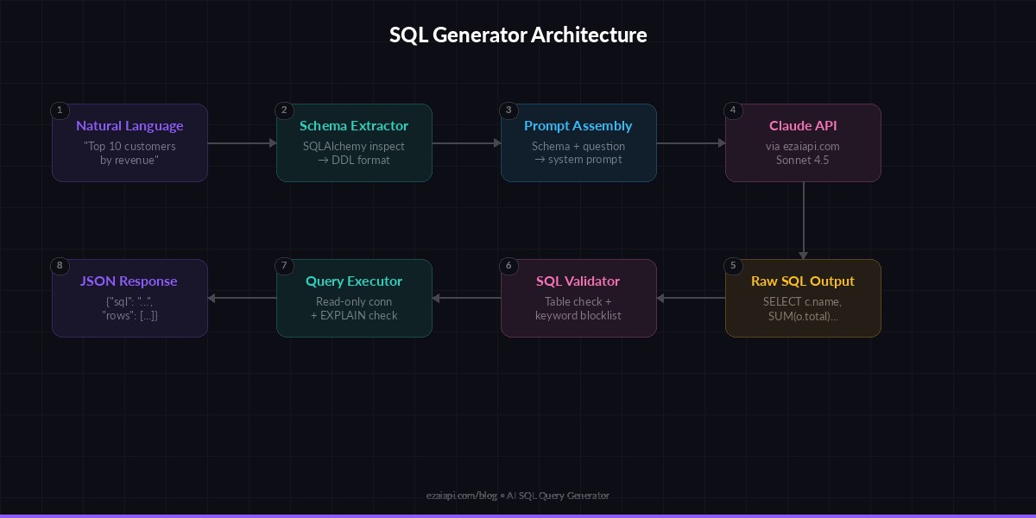Image resolution: width=1036 pixels, height=518 pixels.
Task: Collapse the JSON Response node
Action: (129, 298)
